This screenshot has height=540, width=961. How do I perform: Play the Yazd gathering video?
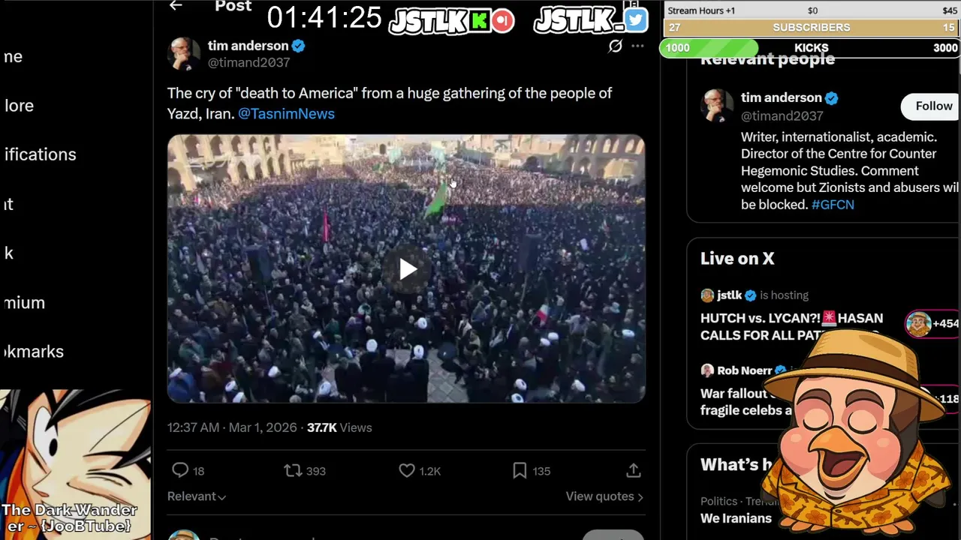406,269
